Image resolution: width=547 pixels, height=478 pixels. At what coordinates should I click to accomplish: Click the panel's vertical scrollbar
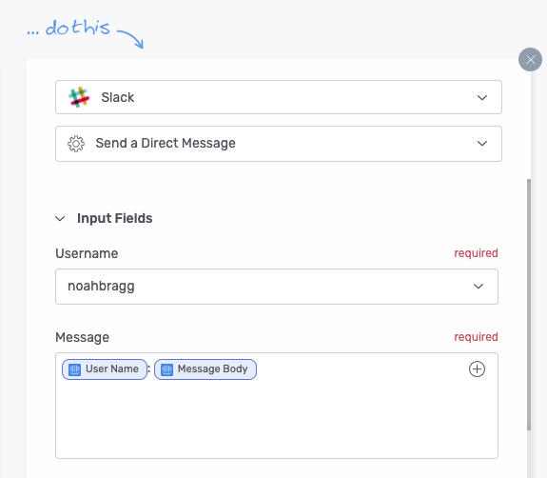[x=529, y=305]
